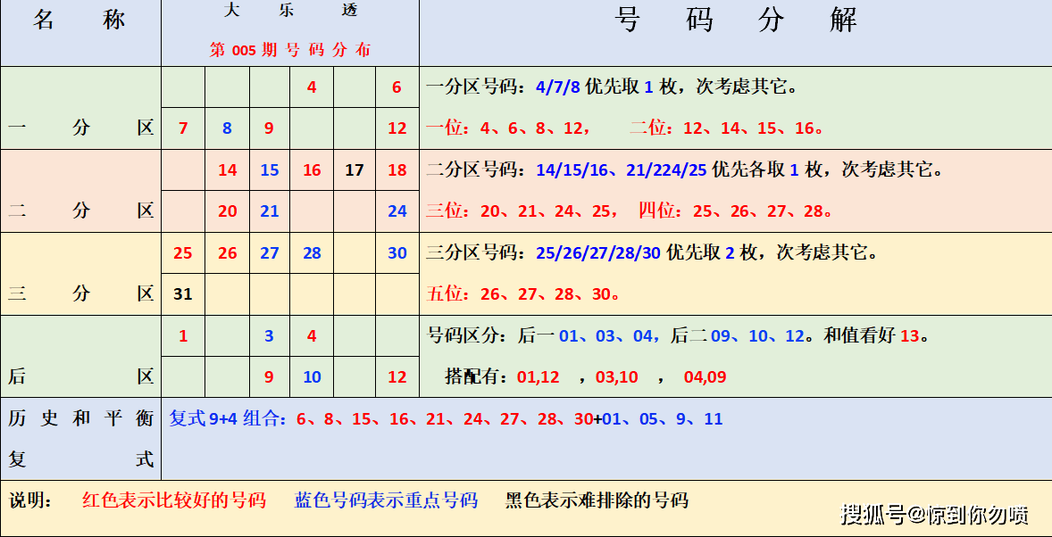Click the 四位：25、26、27、28 text

(x=736, y=211)
